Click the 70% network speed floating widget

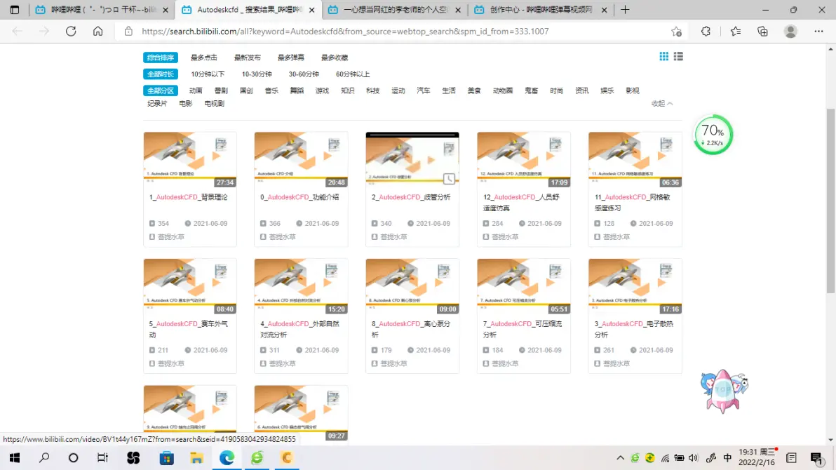pos(713,135)
